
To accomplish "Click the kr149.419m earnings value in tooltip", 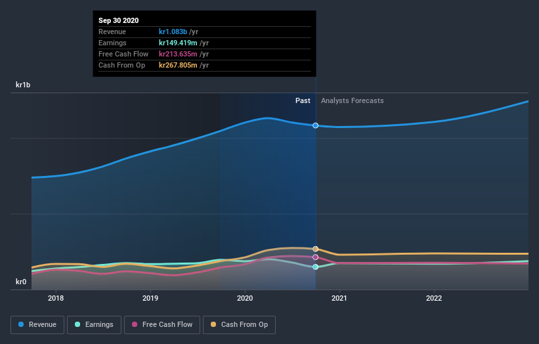I will (178, 43).
